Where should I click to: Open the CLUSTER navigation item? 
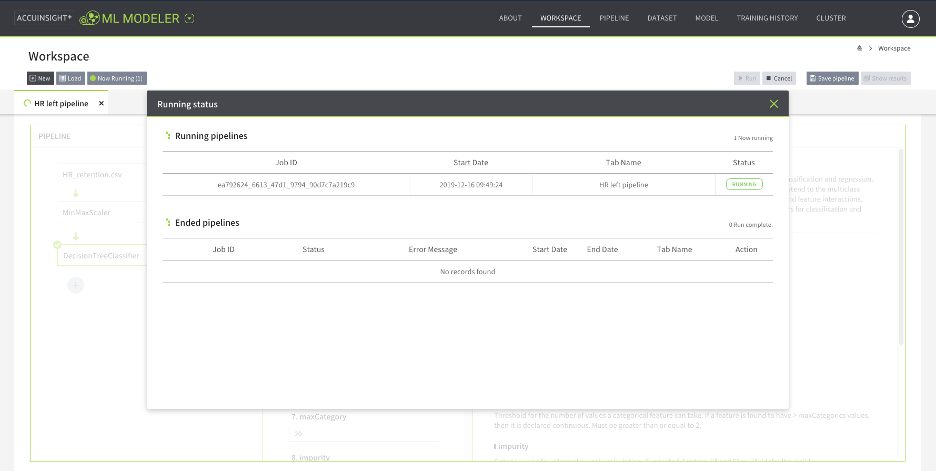(x=831, y=18)
